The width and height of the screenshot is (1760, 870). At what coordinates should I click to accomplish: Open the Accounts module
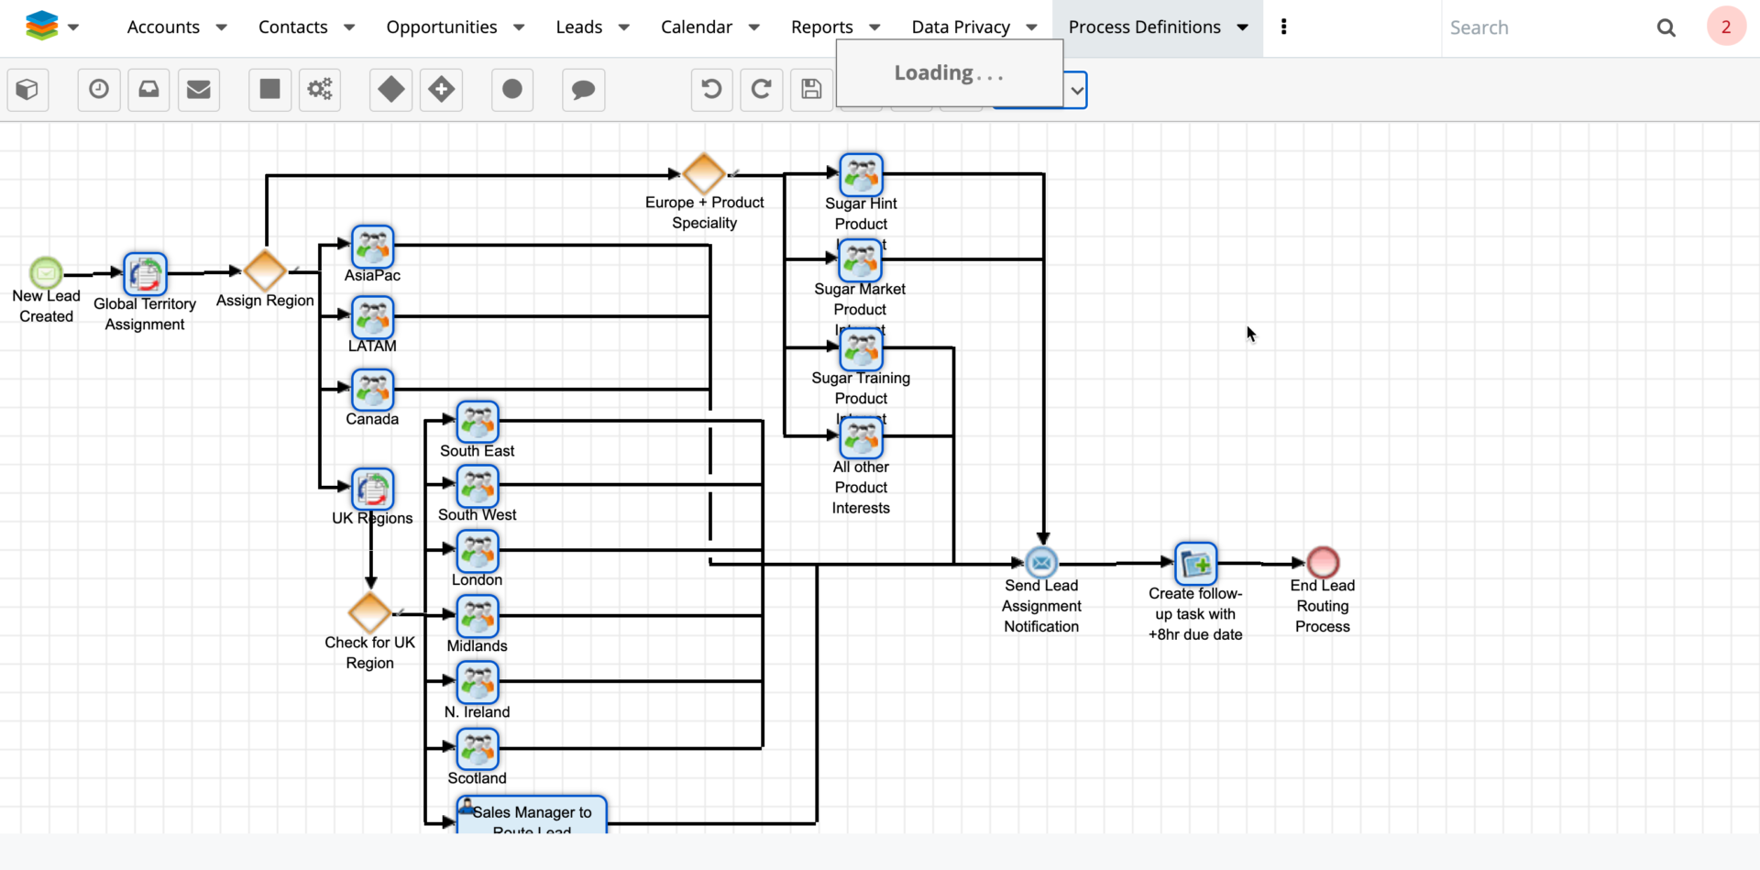pos(163,28)
